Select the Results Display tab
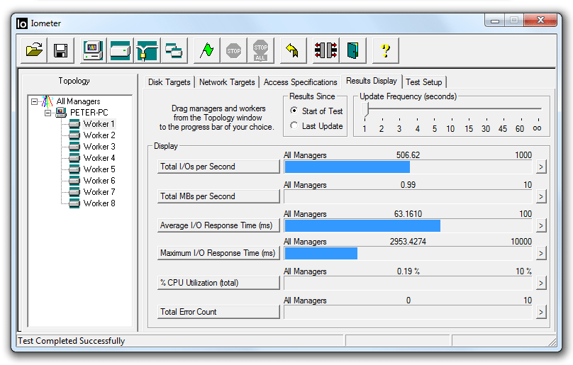The image size is (573, 365). (372, 81)
